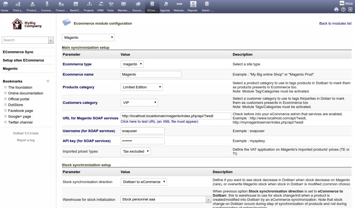This screenshot has height=208, width=355.
Task: Open the HRM module
Action: click(100, 6)
